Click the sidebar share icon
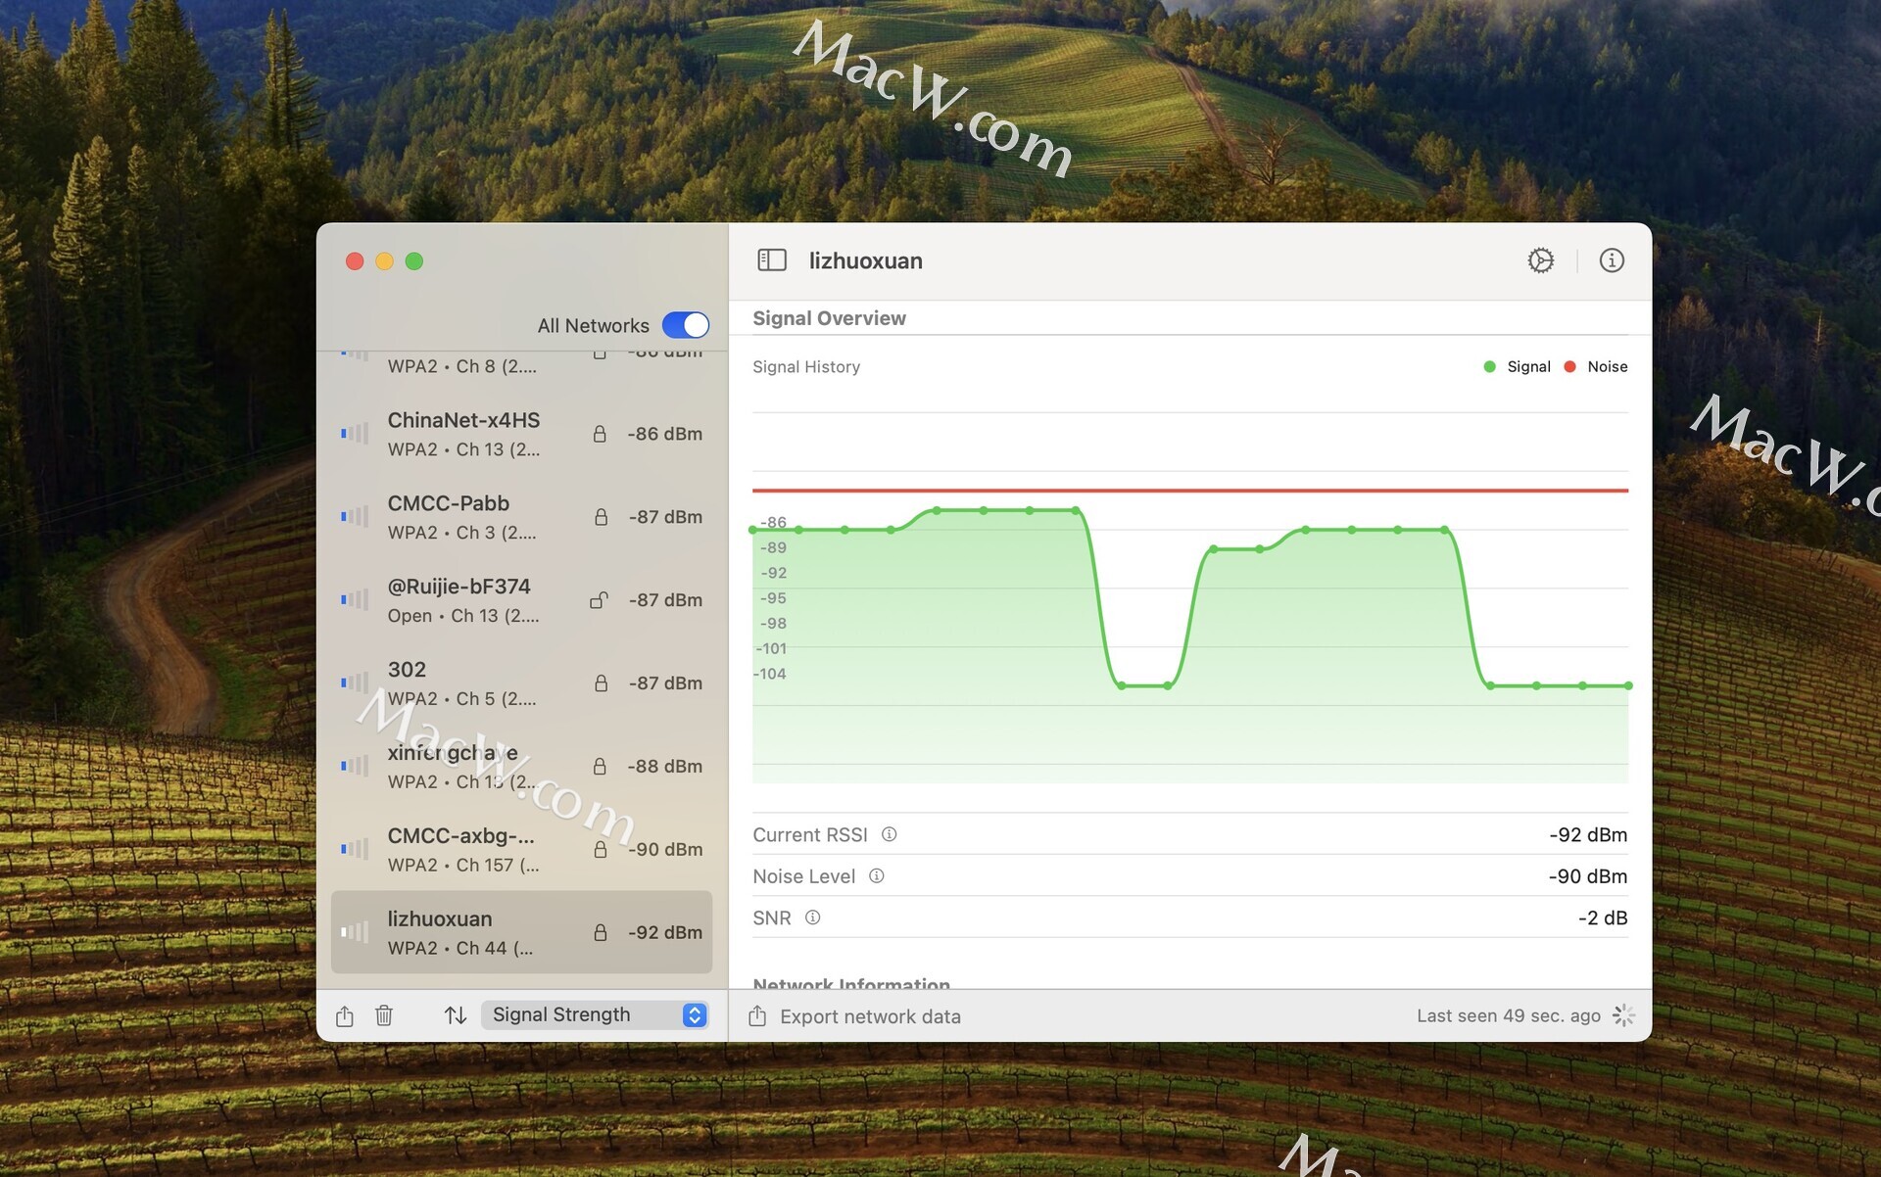This screenshot has height=1177, width=1881. point(345,1015)
